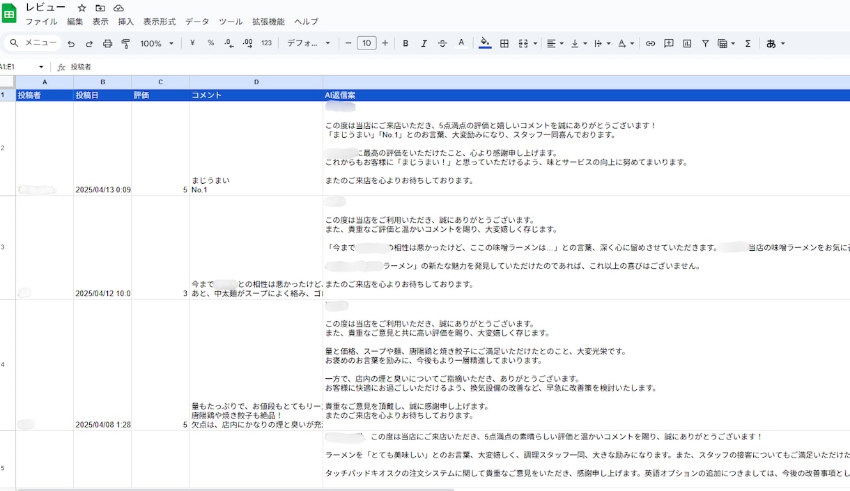Select the AI返信案 header cell
Image resolution: width=850 pixels, height=491 pixels.
[x=587, y=95]
